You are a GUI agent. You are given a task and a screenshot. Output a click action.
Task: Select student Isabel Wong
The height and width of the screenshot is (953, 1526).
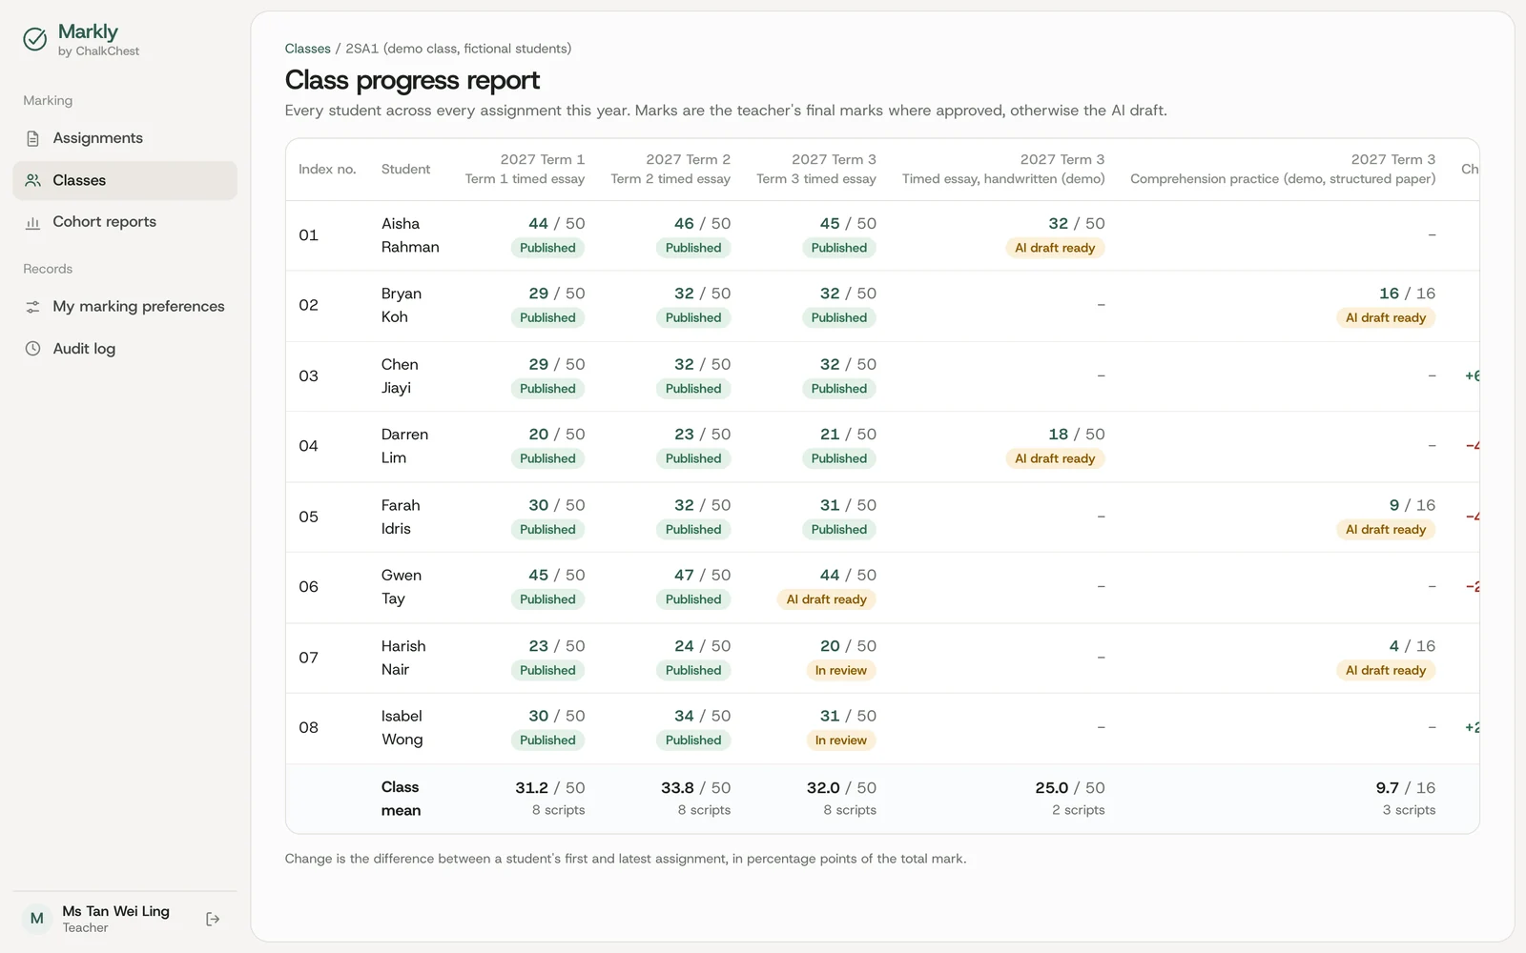point(402,727)
